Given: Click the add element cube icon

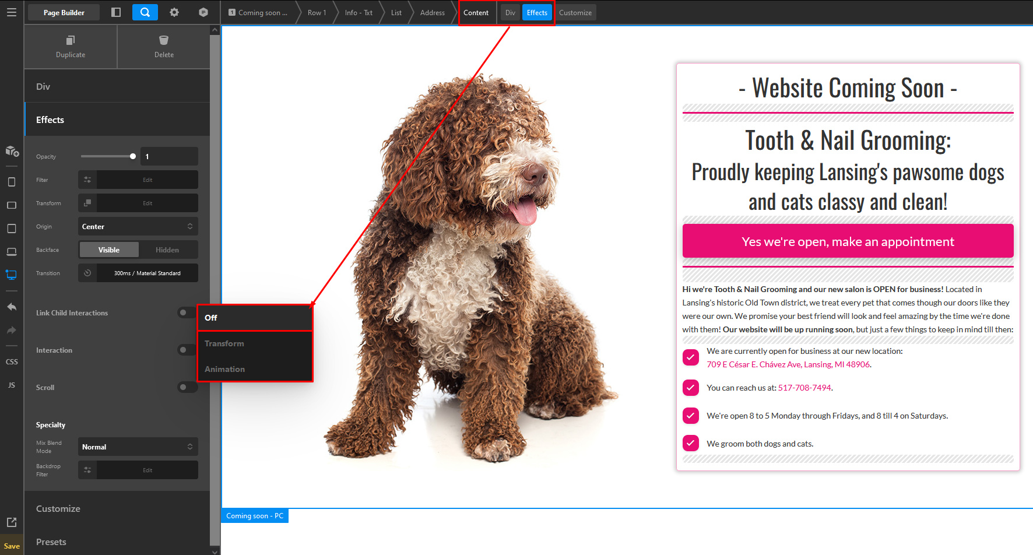Looking at the screenshot, I should [x=12, y=152].
